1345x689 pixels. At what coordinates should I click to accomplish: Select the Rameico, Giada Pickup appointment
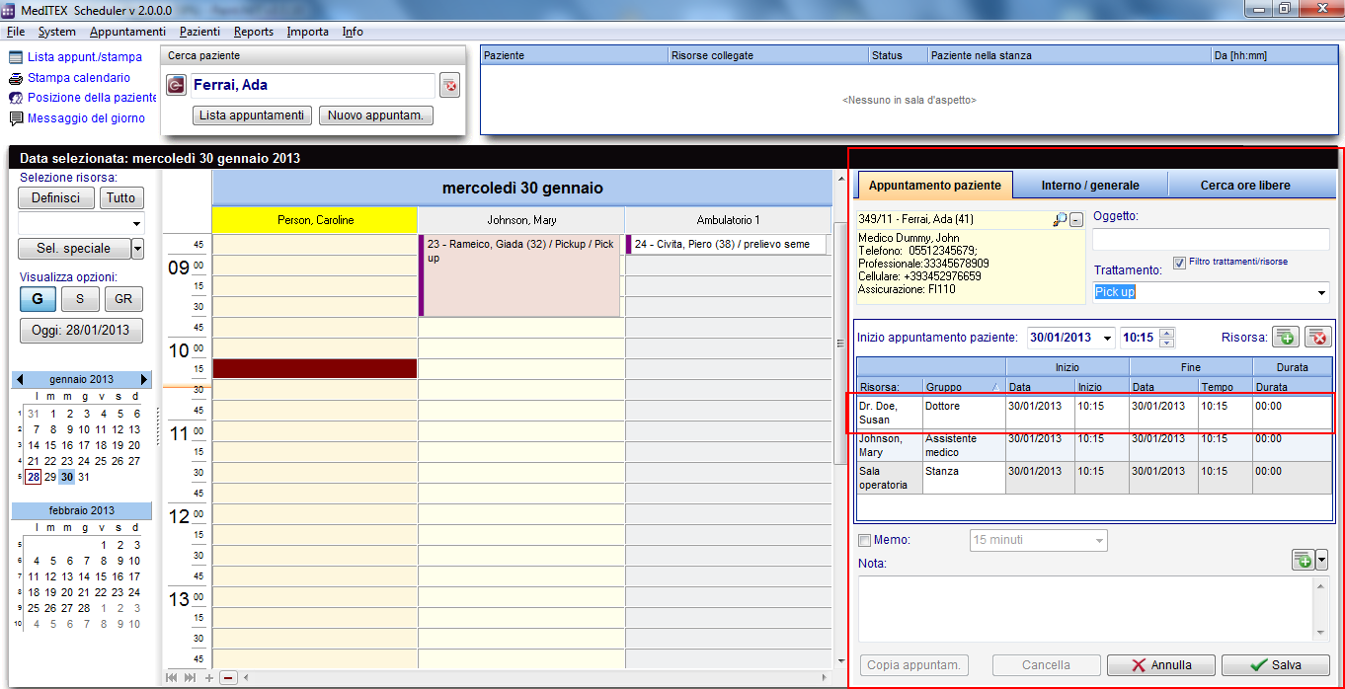point(520,275)
